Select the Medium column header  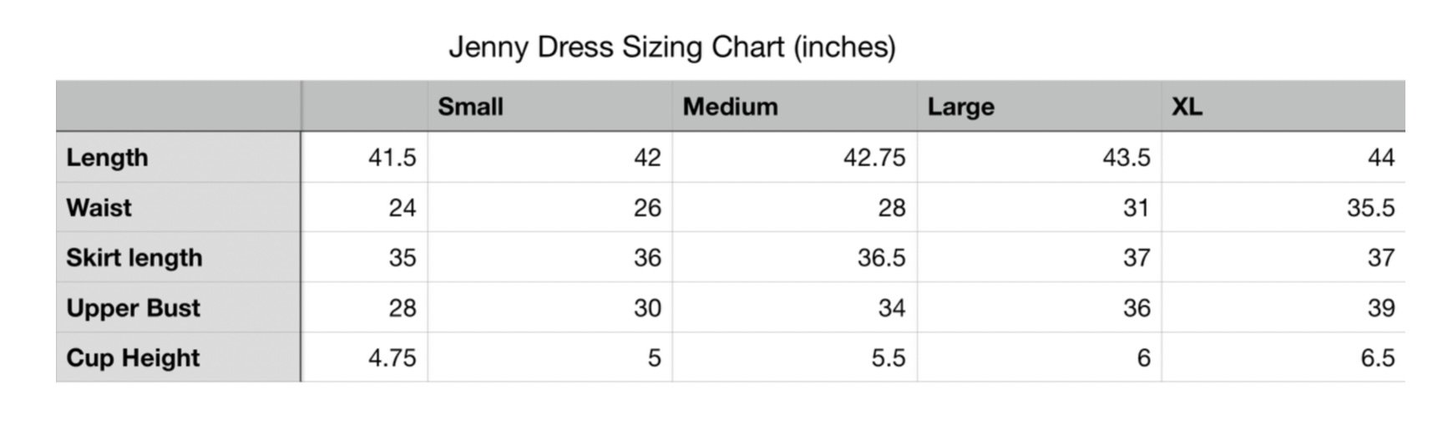pos(794,106)
